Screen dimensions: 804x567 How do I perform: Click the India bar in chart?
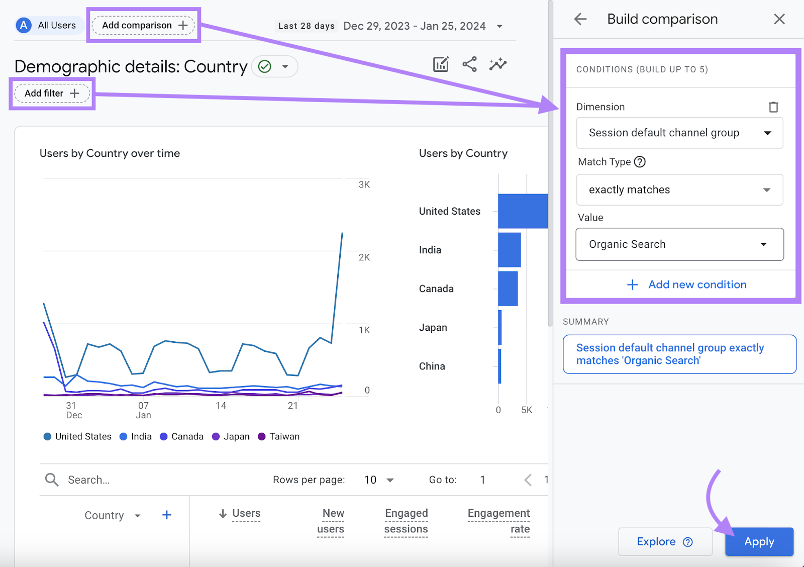coord(510,250)
